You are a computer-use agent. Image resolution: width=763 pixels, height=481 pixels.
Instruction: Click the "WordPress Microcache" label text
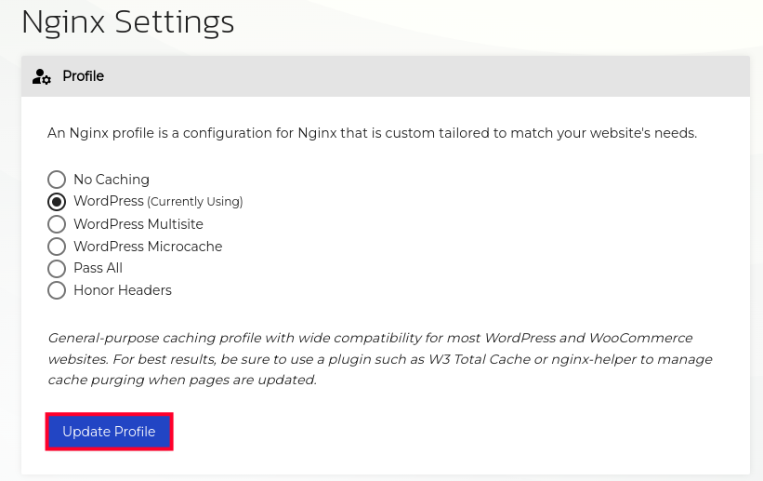148,247
